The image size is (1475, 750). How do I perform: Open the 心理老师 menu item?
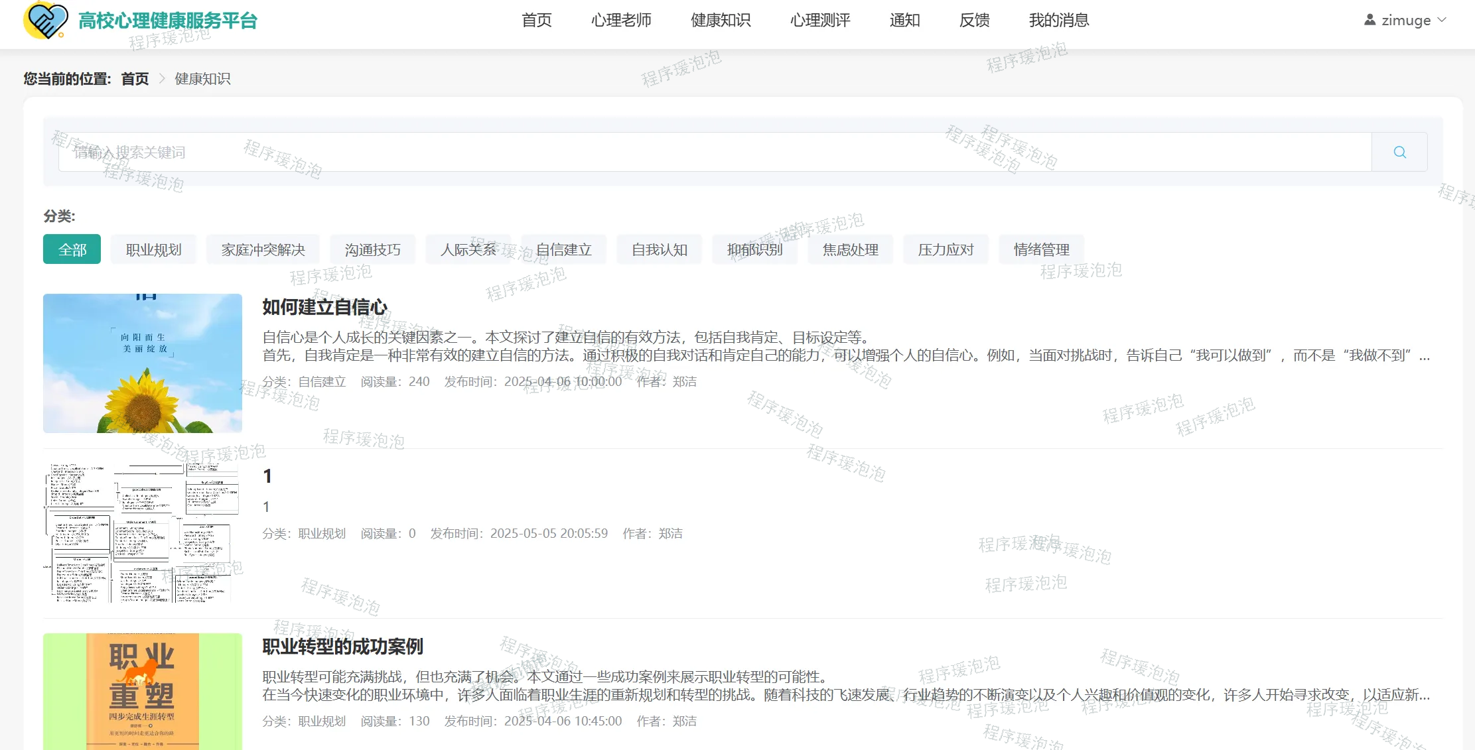pos(620,20)
